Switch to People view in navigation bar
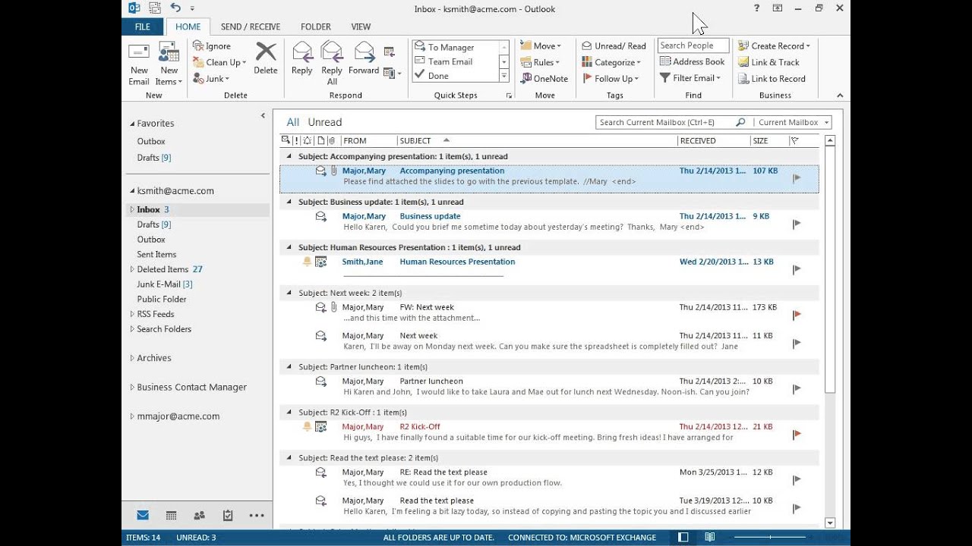 click(199, 516)
